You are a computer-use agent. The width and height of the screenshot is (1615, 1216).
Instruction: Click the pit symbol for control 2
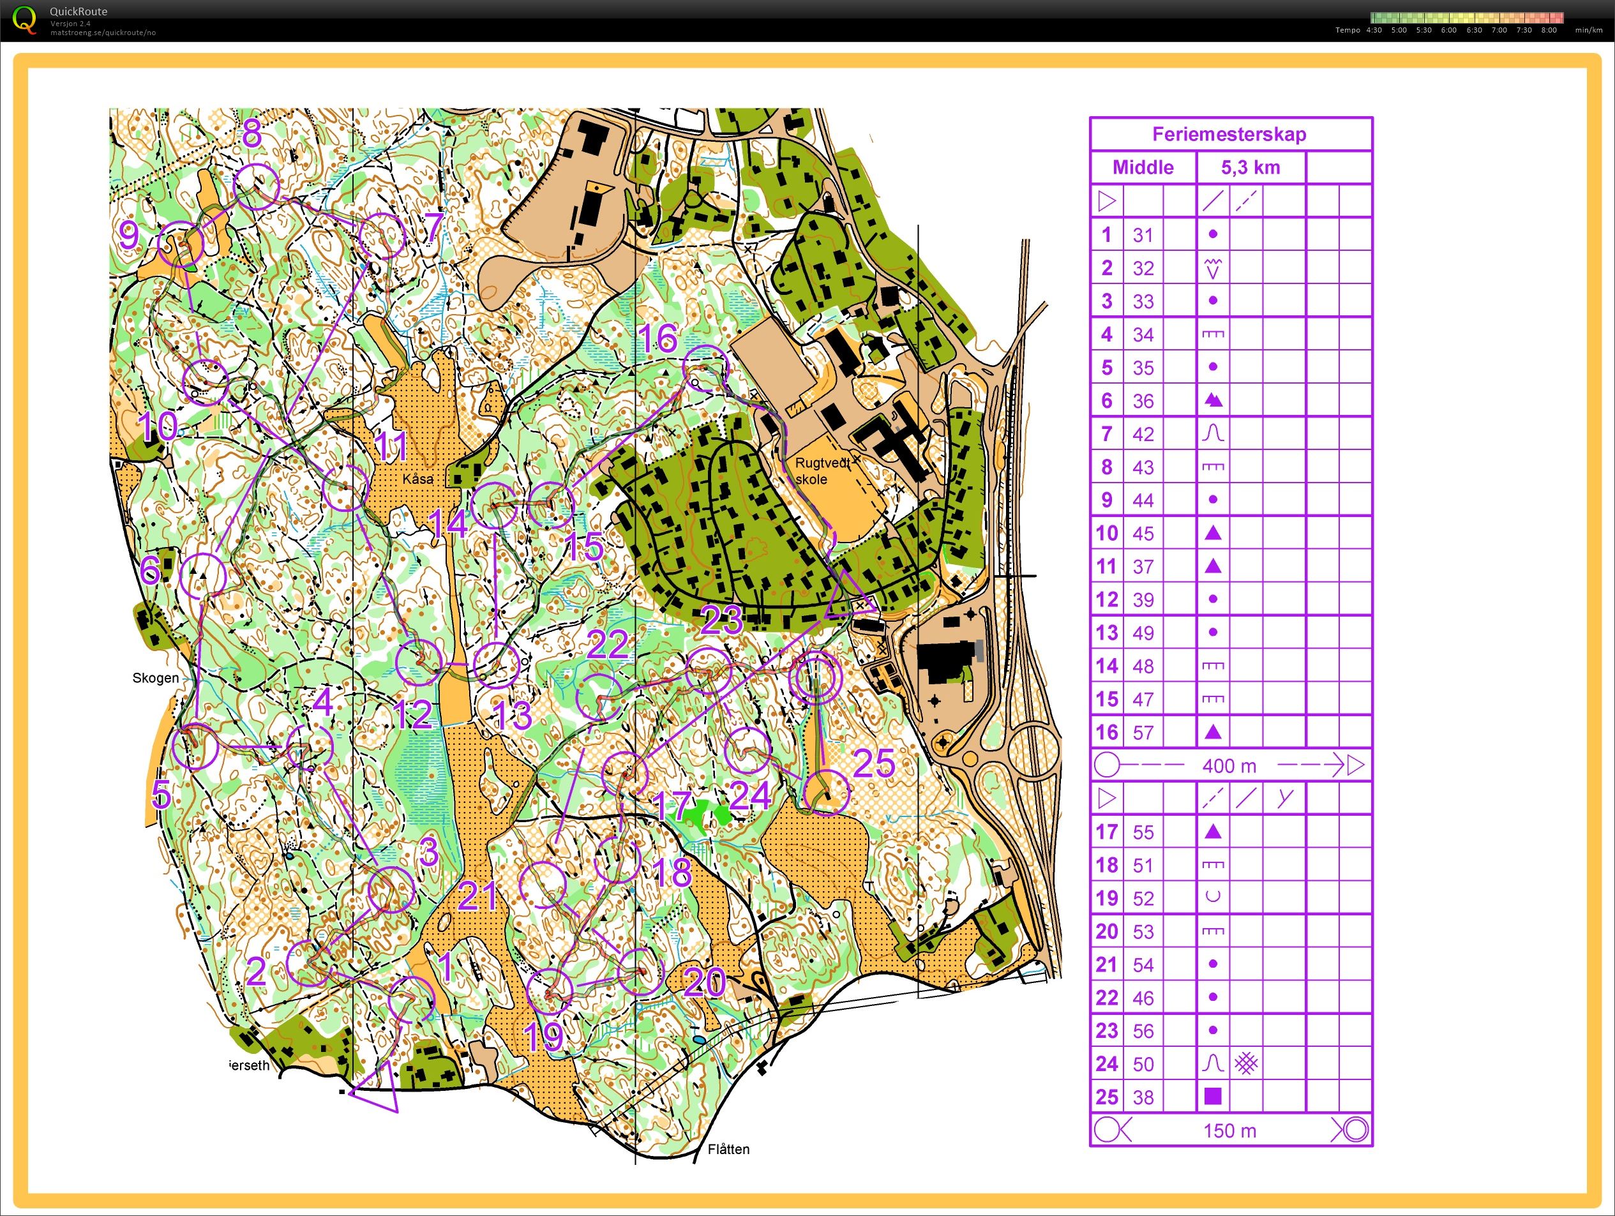(x=1213, y=268)
